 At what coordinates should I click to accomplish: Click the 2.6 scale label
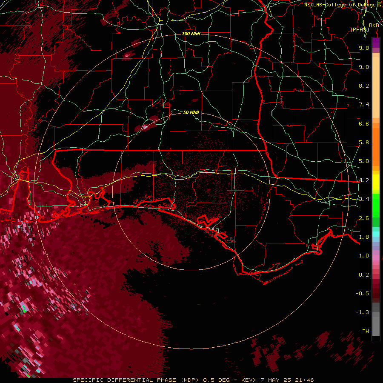coord(364,218)
